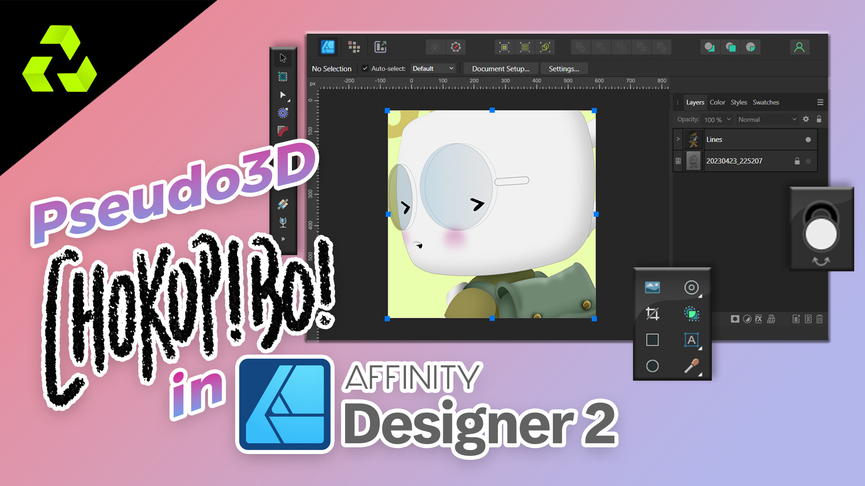Delete the selected layer via the trash icon
Viewport: 865px width, 486px height.
click(819, 319)
